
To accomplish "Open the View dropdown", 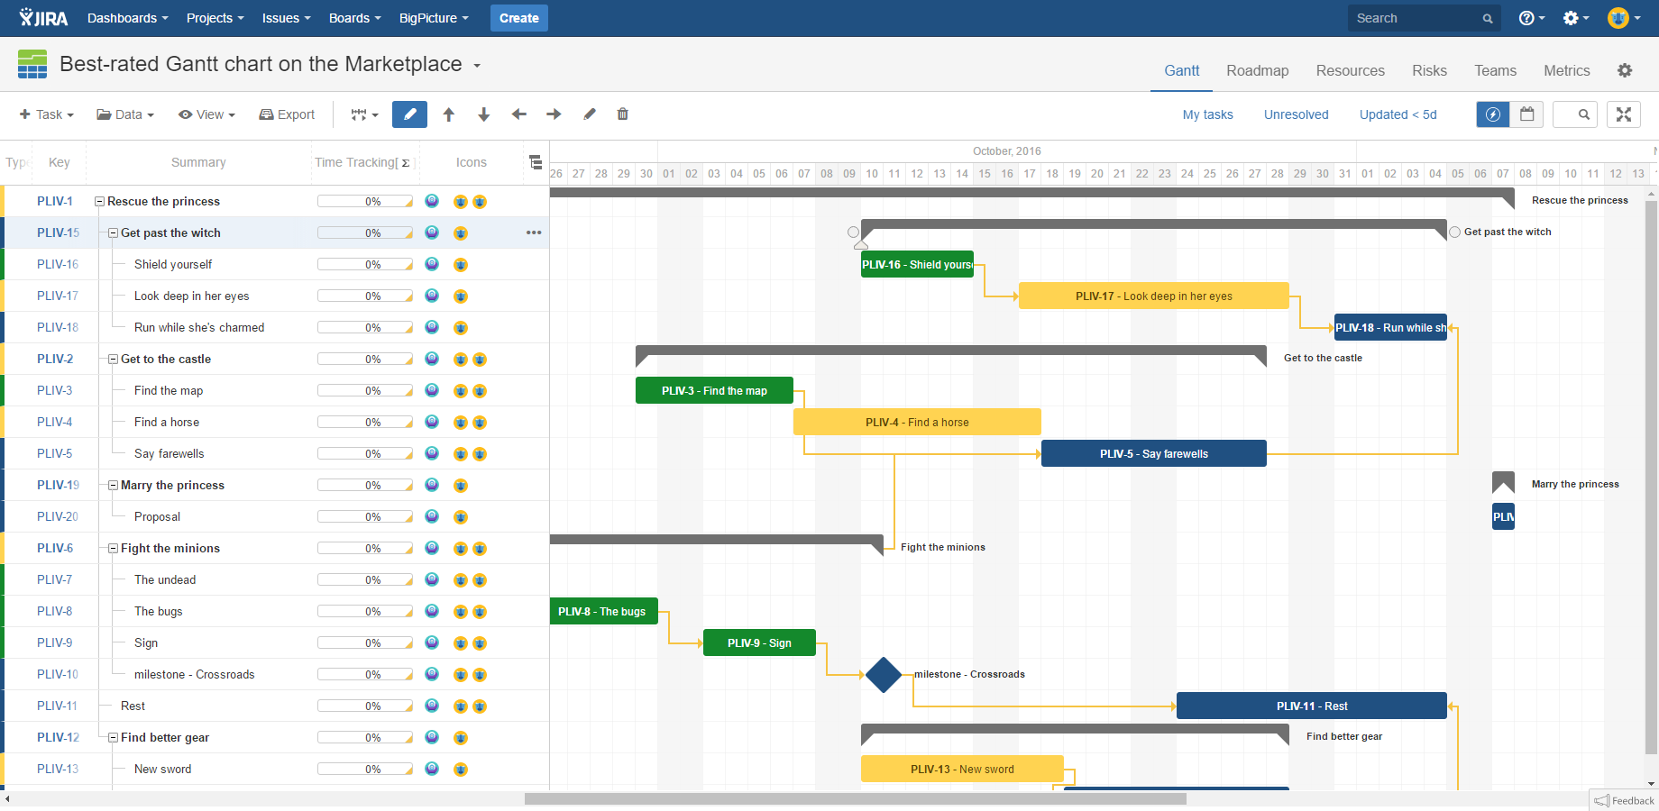I will point(206,114).
